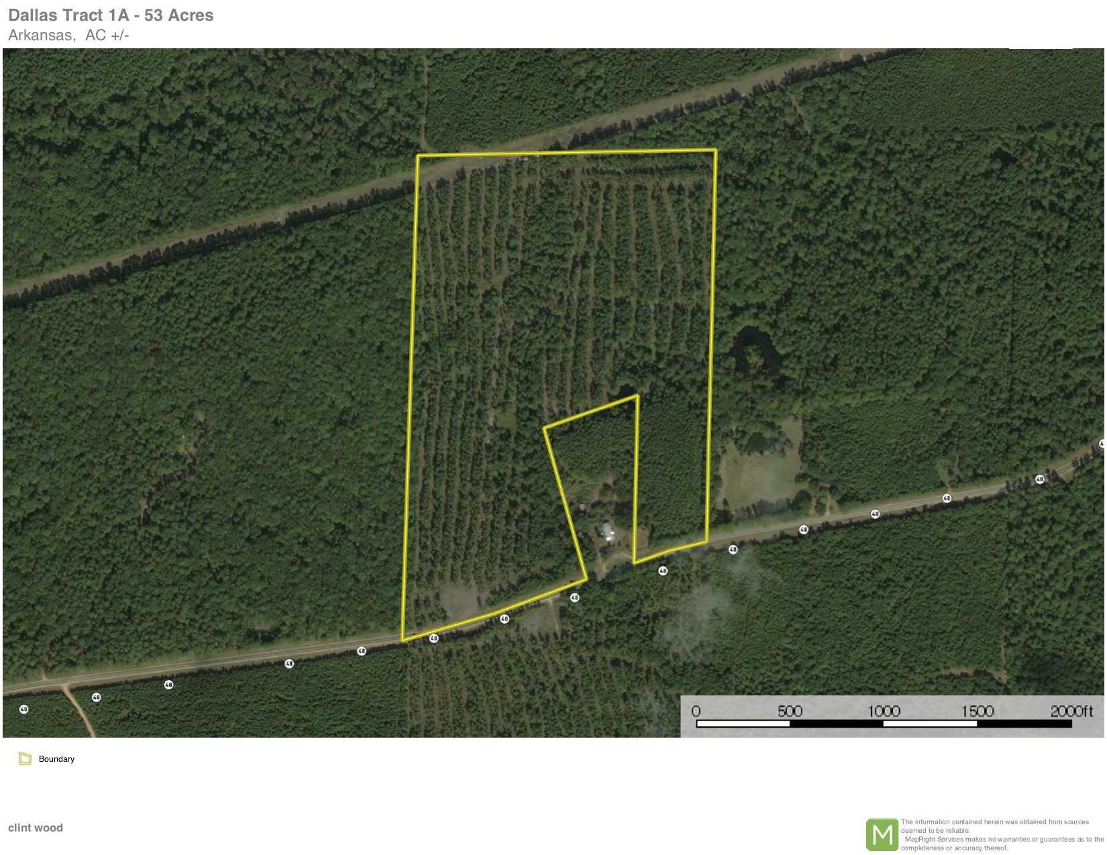This screenshot has height=855, width=1107.
Task: Click the 48 marker at the boundary's southwest corner
Action: pyautogui.click(x=433, y=638)
